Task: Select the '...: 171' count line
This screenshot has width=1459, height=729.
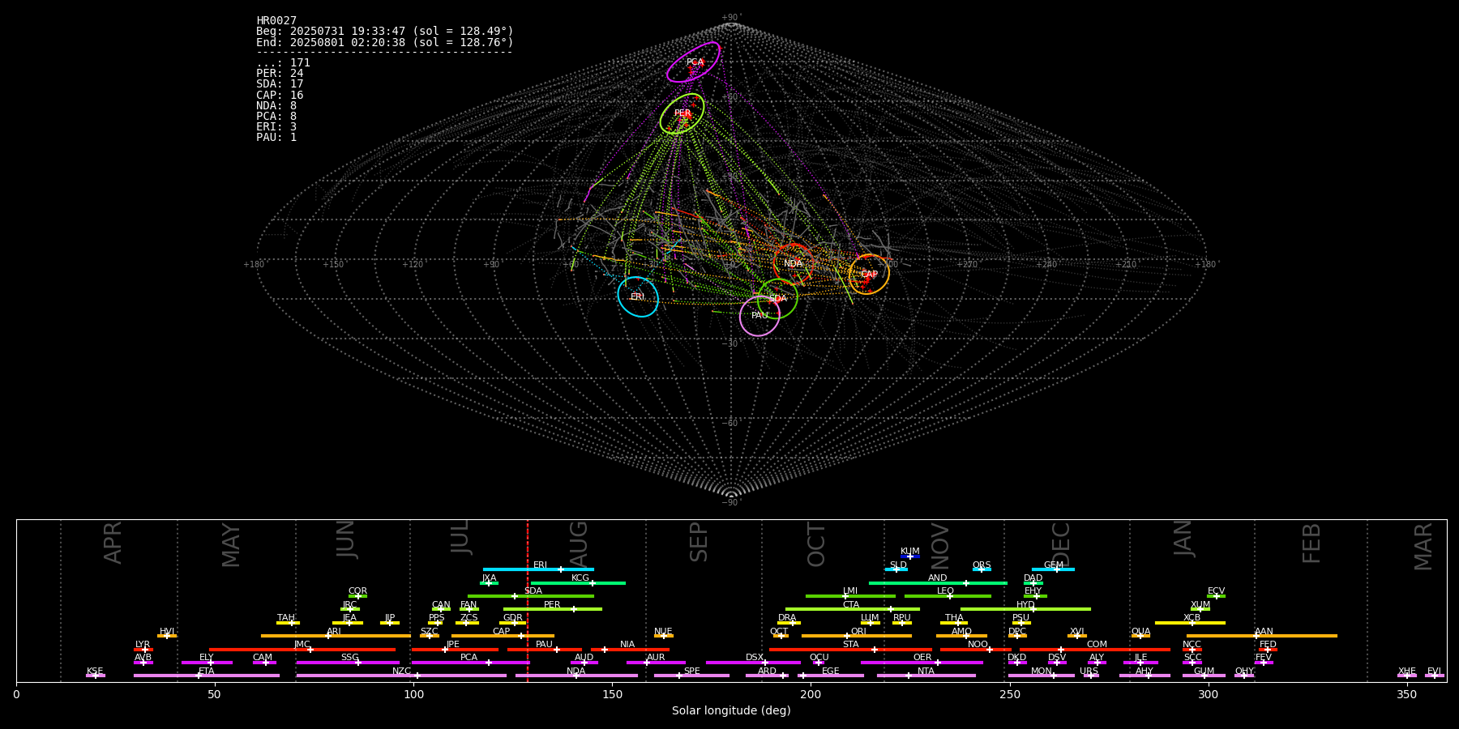Action: (283, 62)
